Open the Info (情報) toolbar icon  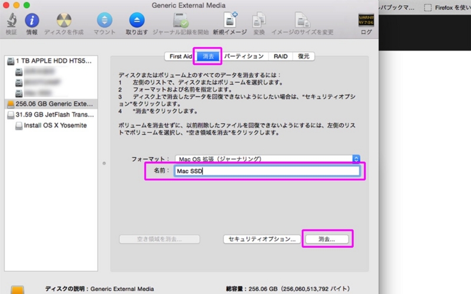[32, 21]
